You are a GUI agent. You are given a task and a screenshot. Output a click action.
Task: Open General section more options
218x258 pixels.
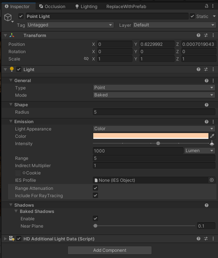click(213, 80)
